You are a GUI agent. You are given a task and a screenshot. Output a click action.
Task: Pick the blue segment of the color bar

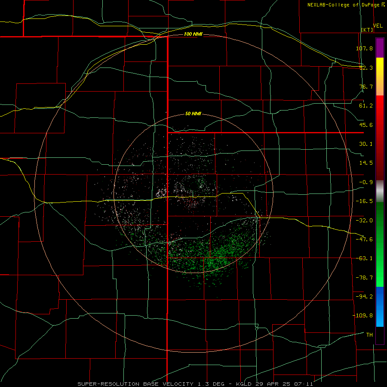[x=380, y=307]
